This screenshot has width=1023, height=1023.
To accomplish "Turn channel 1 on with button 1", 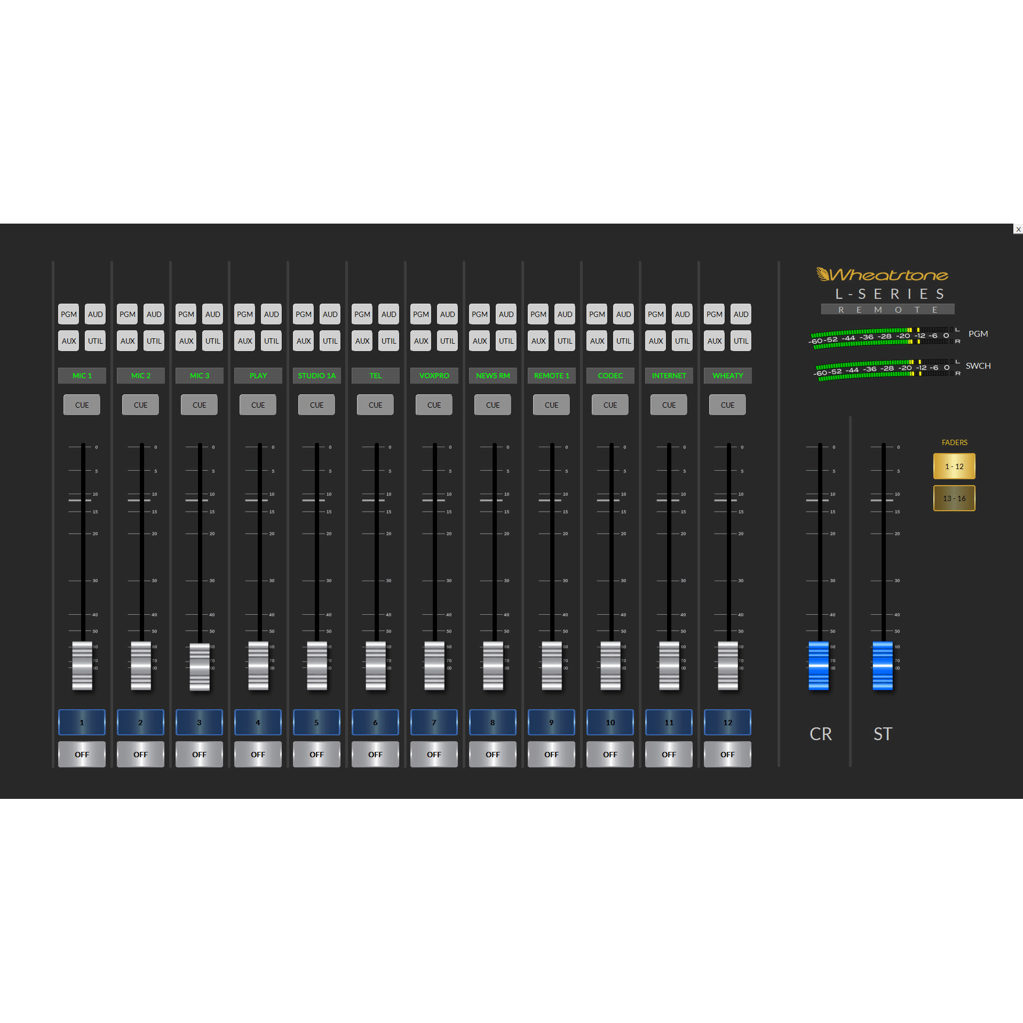I will click(82, 723).
